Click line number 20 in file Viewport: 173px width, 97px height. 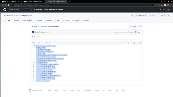34,81
